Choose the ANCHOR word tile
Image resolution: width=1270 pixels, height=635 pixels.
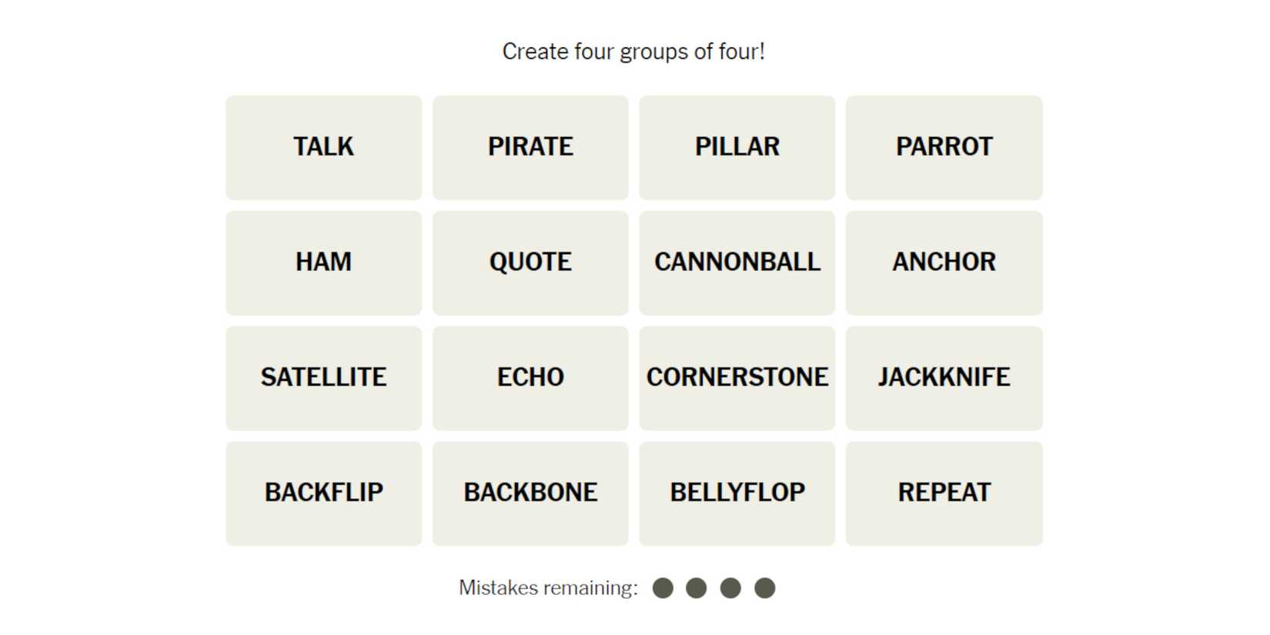click(944, 262)
